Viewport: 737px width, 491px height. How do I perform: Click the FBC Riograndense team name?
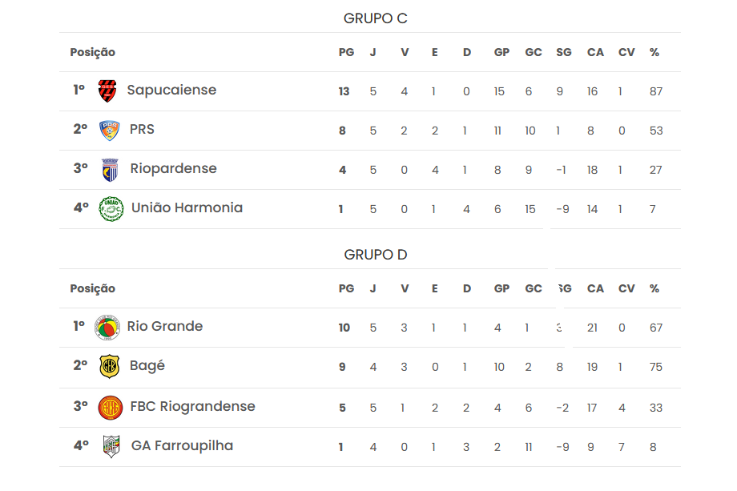[192, 407]
